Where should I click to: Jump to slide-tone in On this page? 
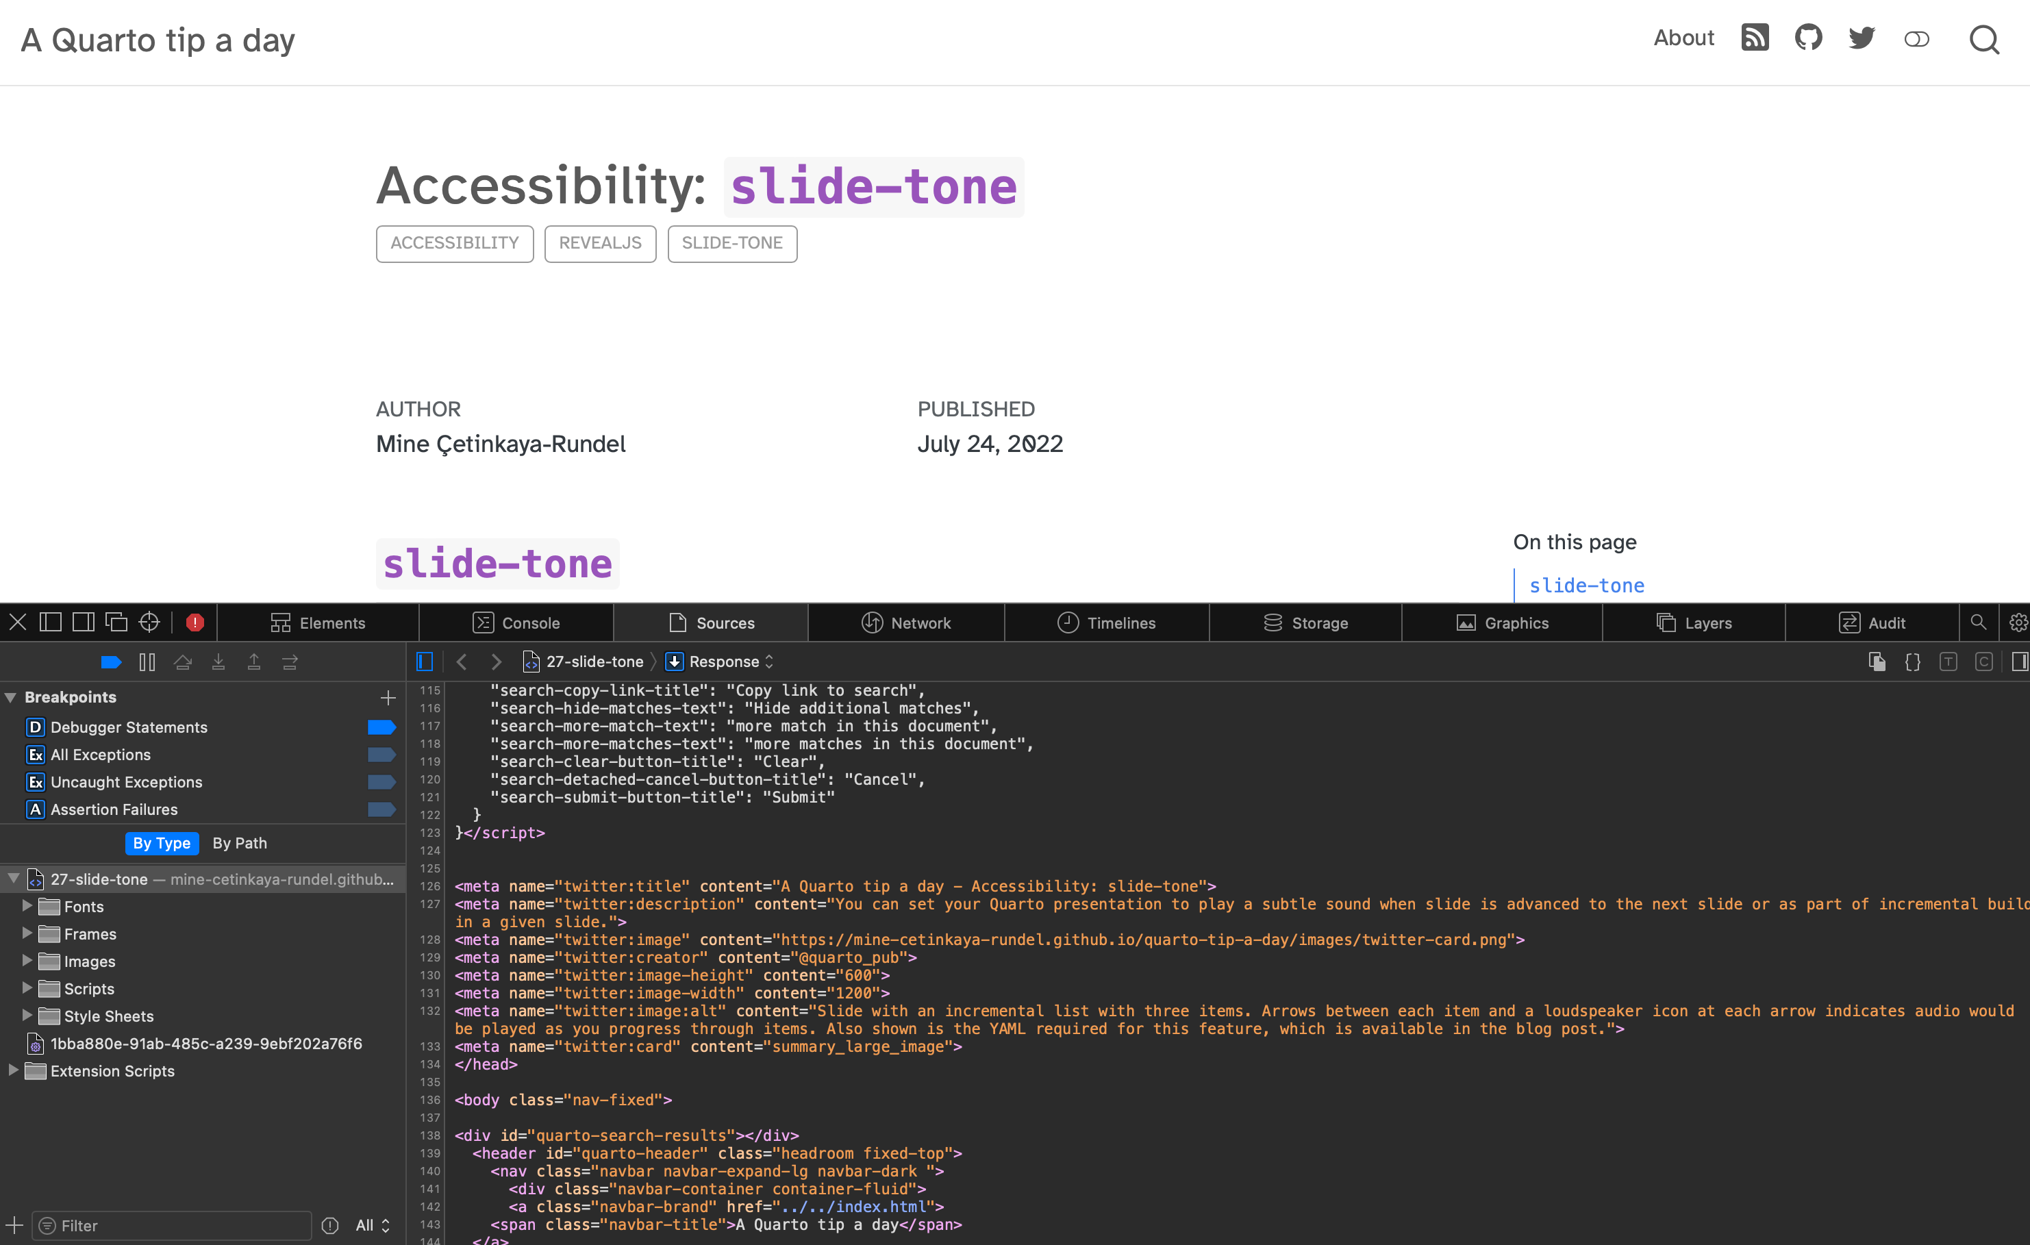[1587, 585]
